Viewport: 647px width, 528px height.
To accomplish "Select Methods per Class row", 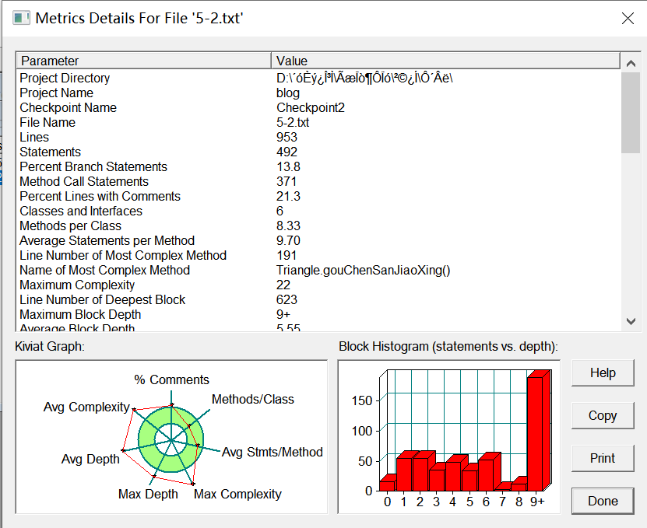I will [x=318, y=226].
